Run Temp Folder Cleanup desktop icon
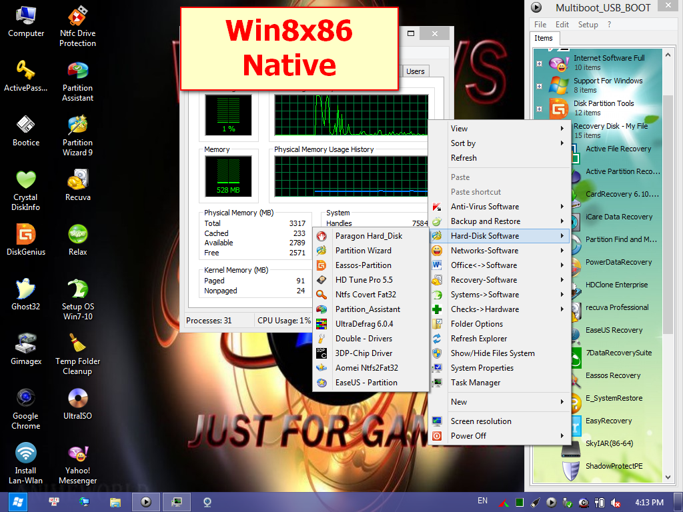 (77, 355)
